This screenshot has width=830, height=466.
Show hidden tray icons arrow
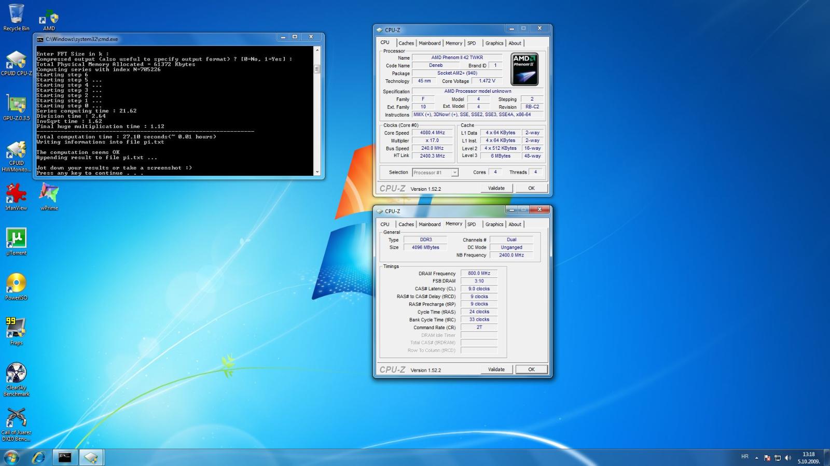coord(756,458)
